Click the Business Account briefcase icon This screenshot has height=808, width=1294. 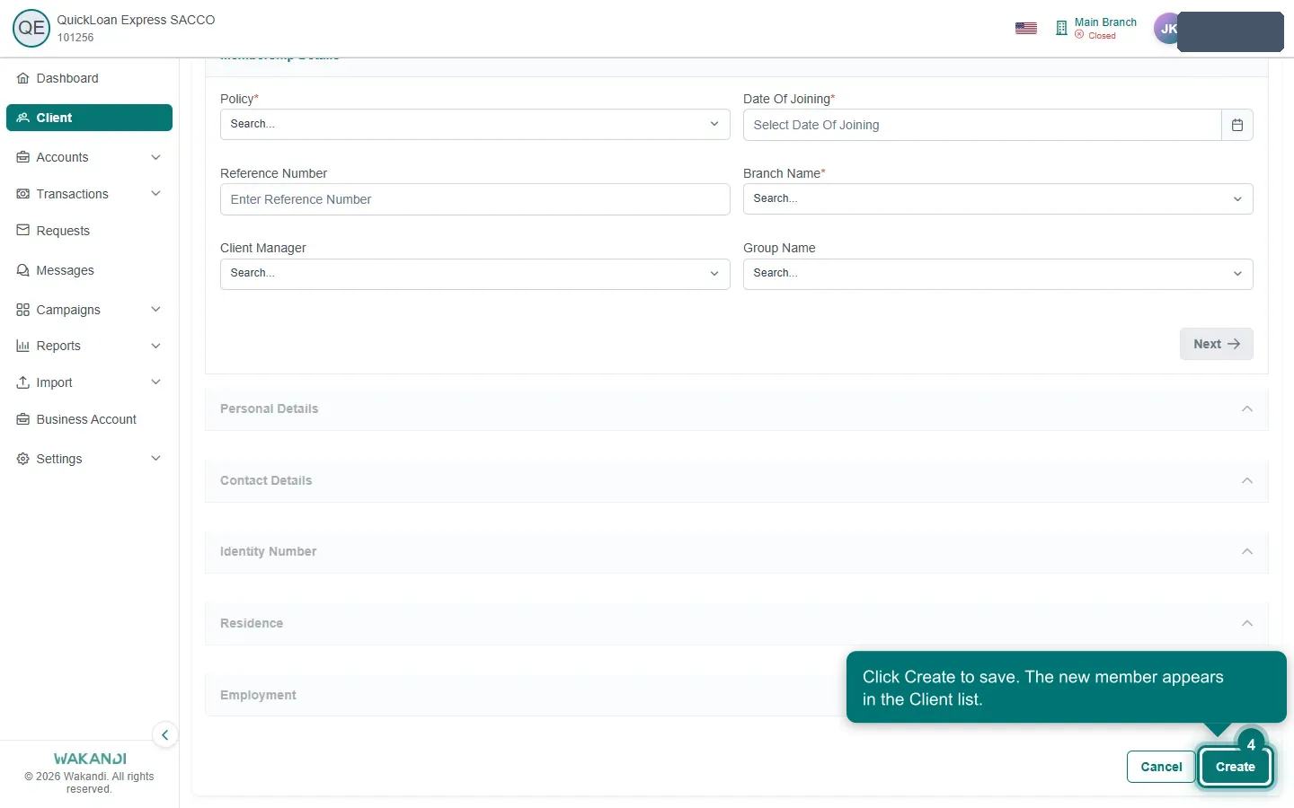[23, 419]
